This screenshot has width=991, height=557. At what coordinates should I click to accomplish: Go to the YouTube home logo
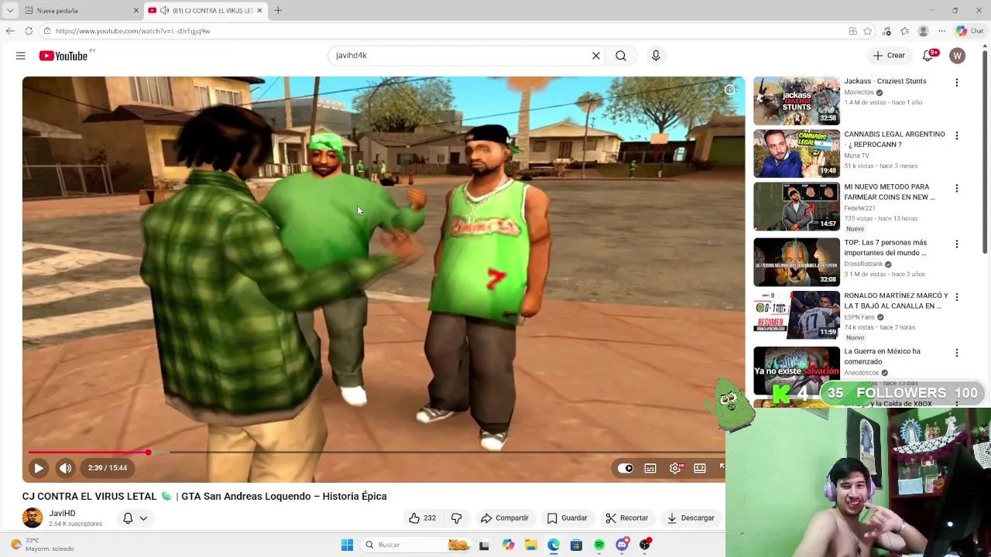pos(63,56)
